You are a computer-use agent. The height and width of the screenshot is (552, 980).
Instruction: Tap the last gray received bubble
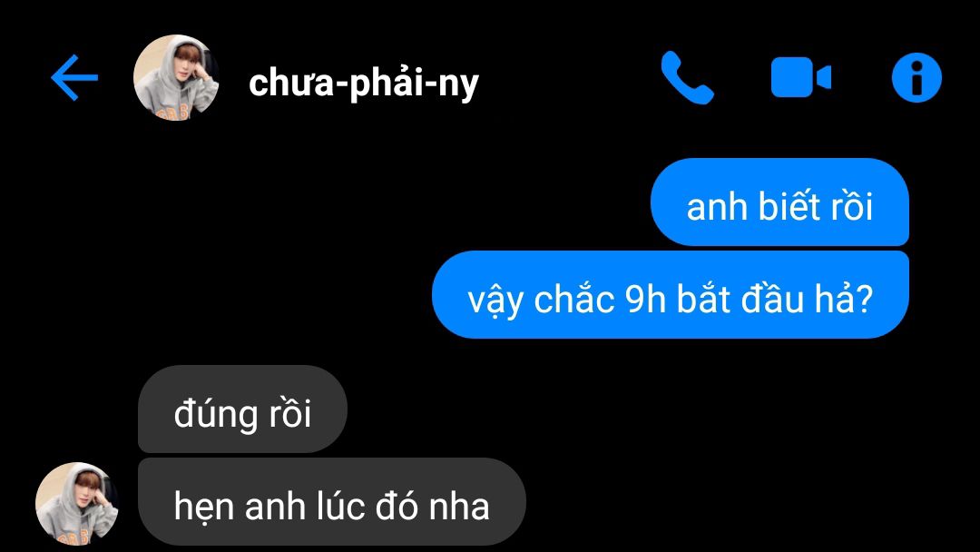click(x=332, y=501)
